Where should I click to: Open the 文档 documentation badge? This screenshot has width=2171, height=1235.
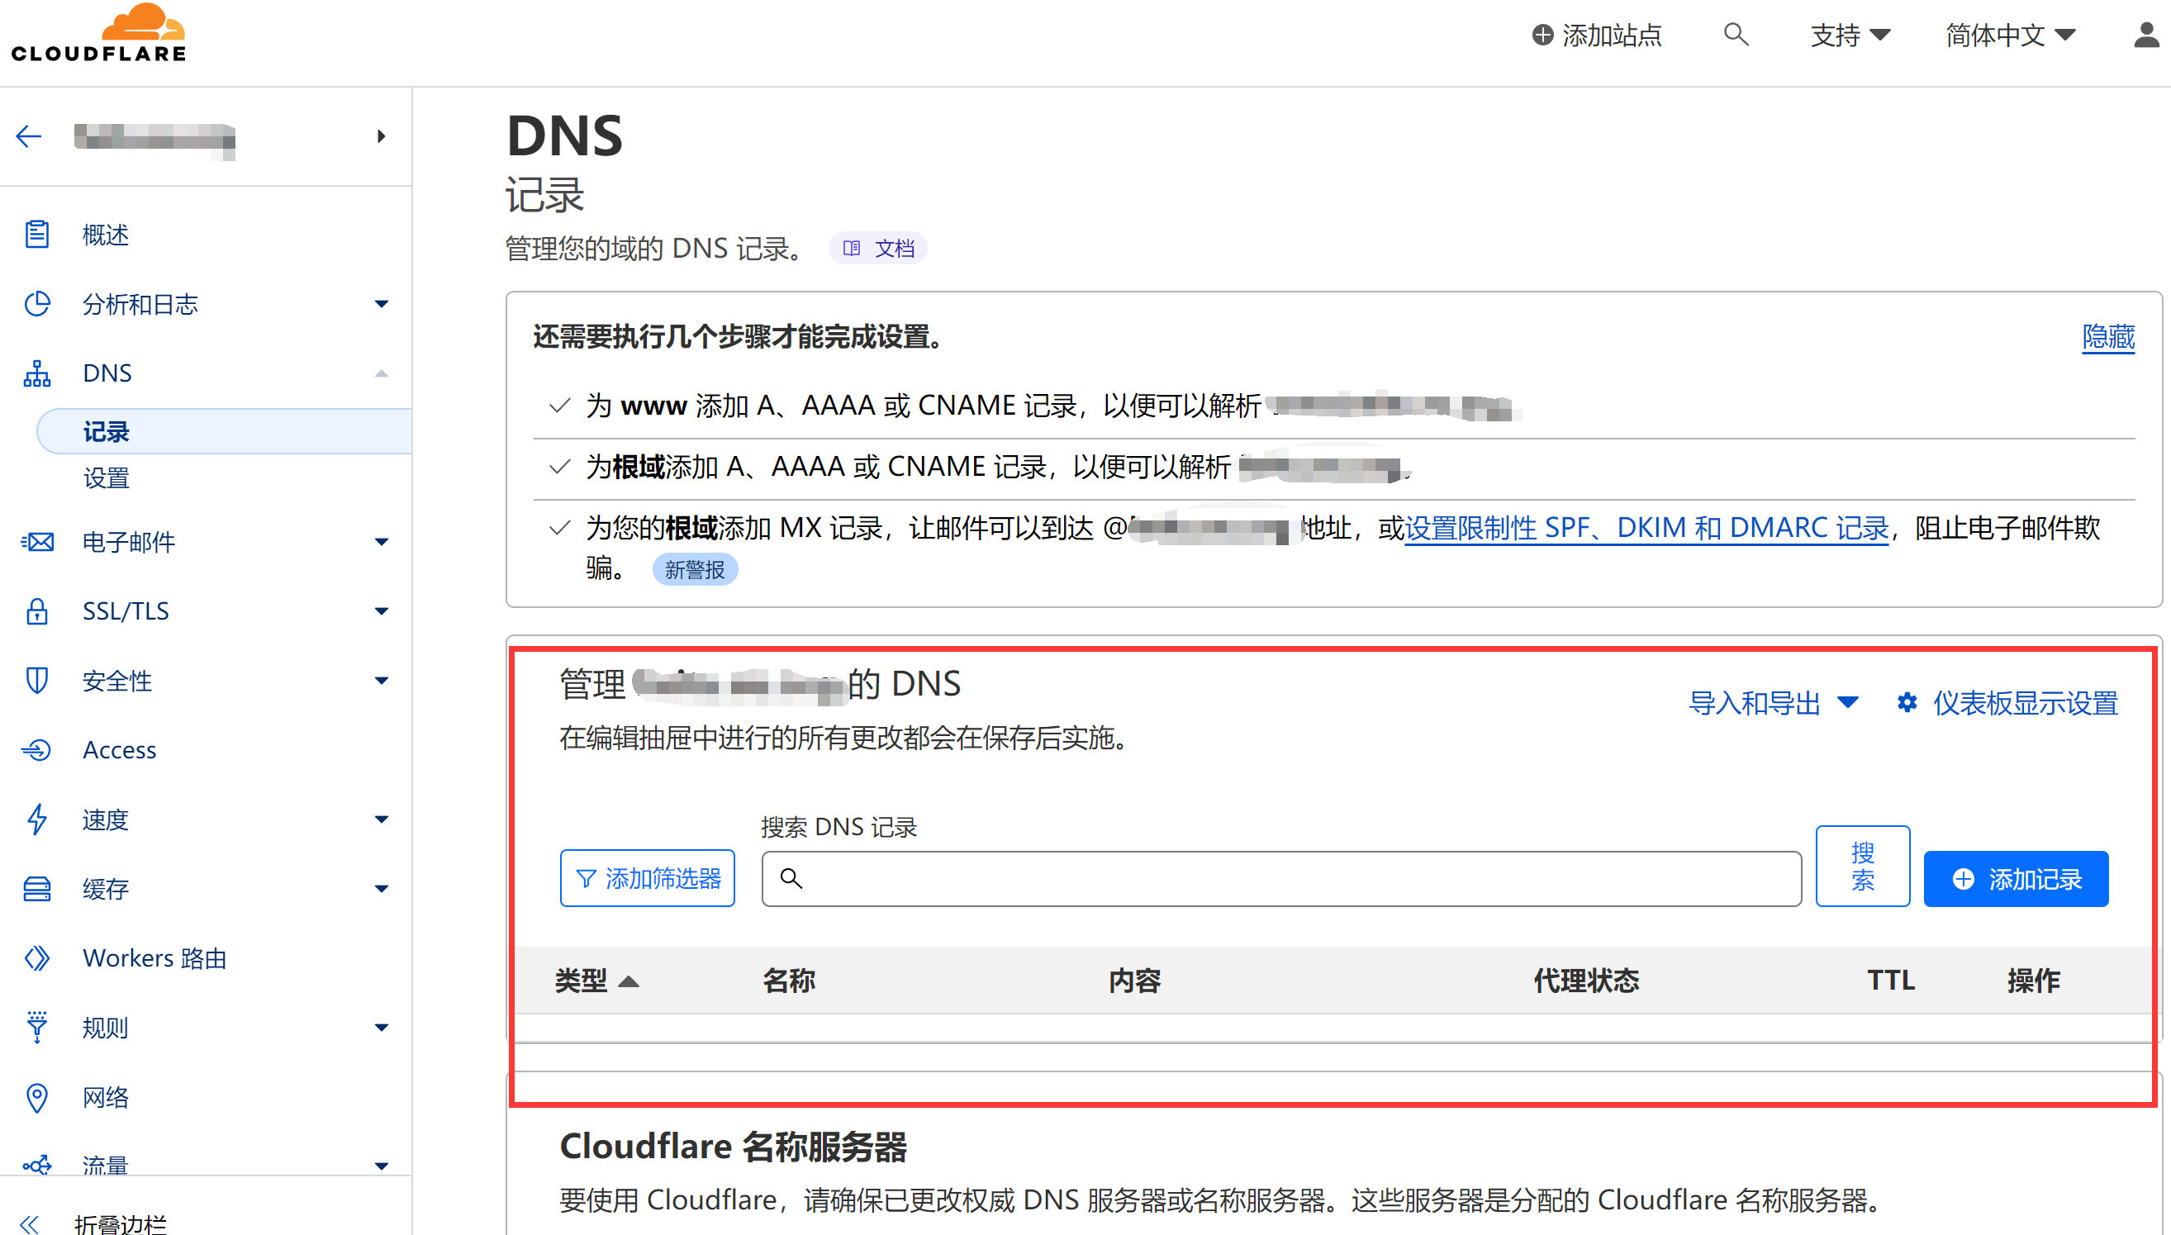coord(877,249)
